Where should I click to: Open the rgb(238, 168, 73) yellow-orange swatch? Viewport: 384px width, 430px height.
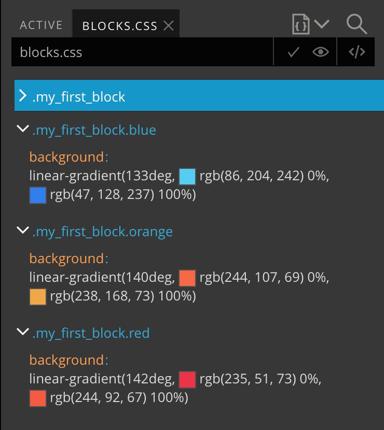(38, 297)
